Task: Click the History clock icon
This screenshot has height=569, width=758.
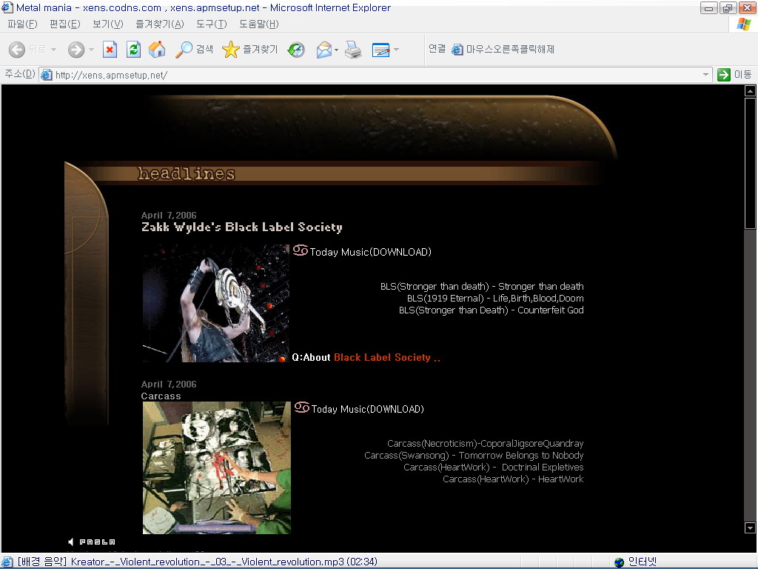Action: tap(296, 50)
